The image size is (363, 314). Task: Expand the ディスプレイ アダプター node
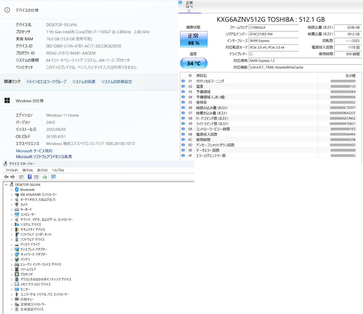tap(11, 250)
